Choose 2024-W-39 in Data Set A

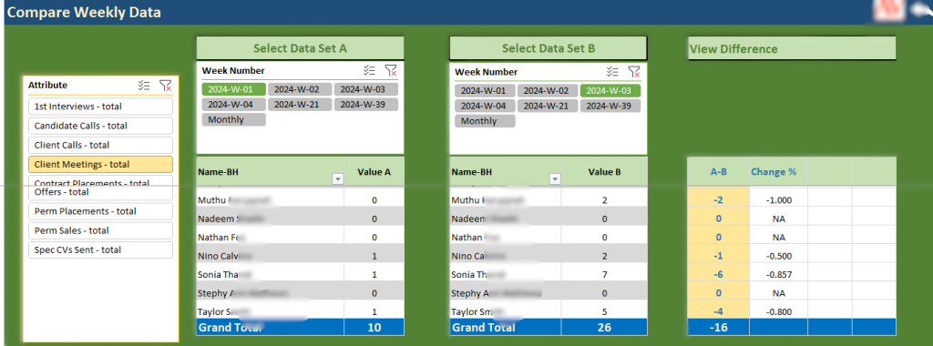pos(365,105)
